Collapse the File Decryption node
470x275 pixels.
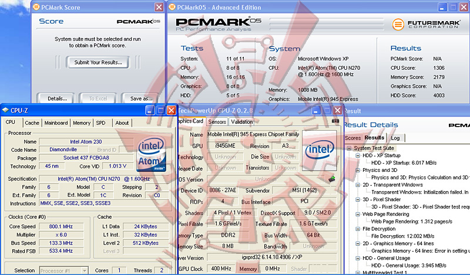coord(358,229)
